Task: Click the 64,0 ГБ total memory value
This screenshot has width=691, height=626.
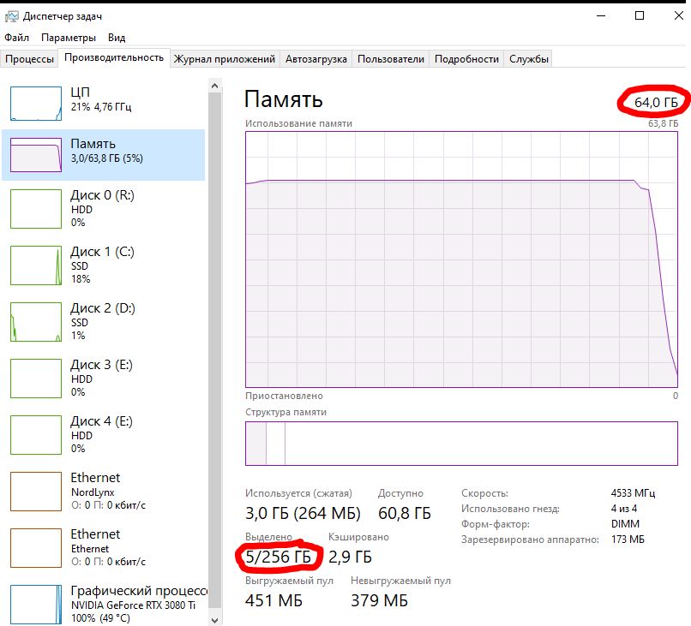Action: click(x=656, y=103)
